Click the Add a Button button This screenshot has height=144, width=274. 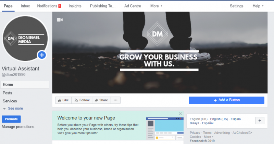(226, 100)
